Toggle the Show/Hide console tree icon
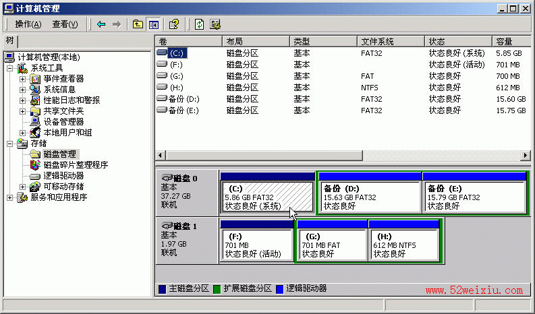The height and width of the screenshot is (314, 535). [x=154, y=24]
